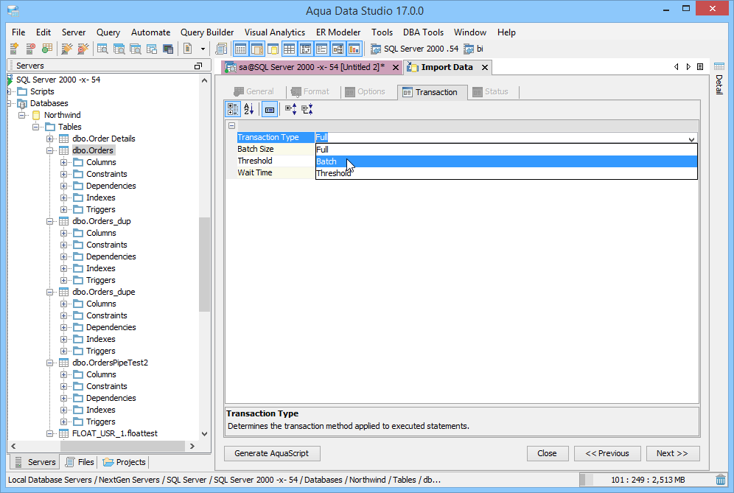Image resolution: width=734 pixels, height=493 pixels.
Task: Click the Servers tree vertical scrollbar thumb
Action: (204, 265)
